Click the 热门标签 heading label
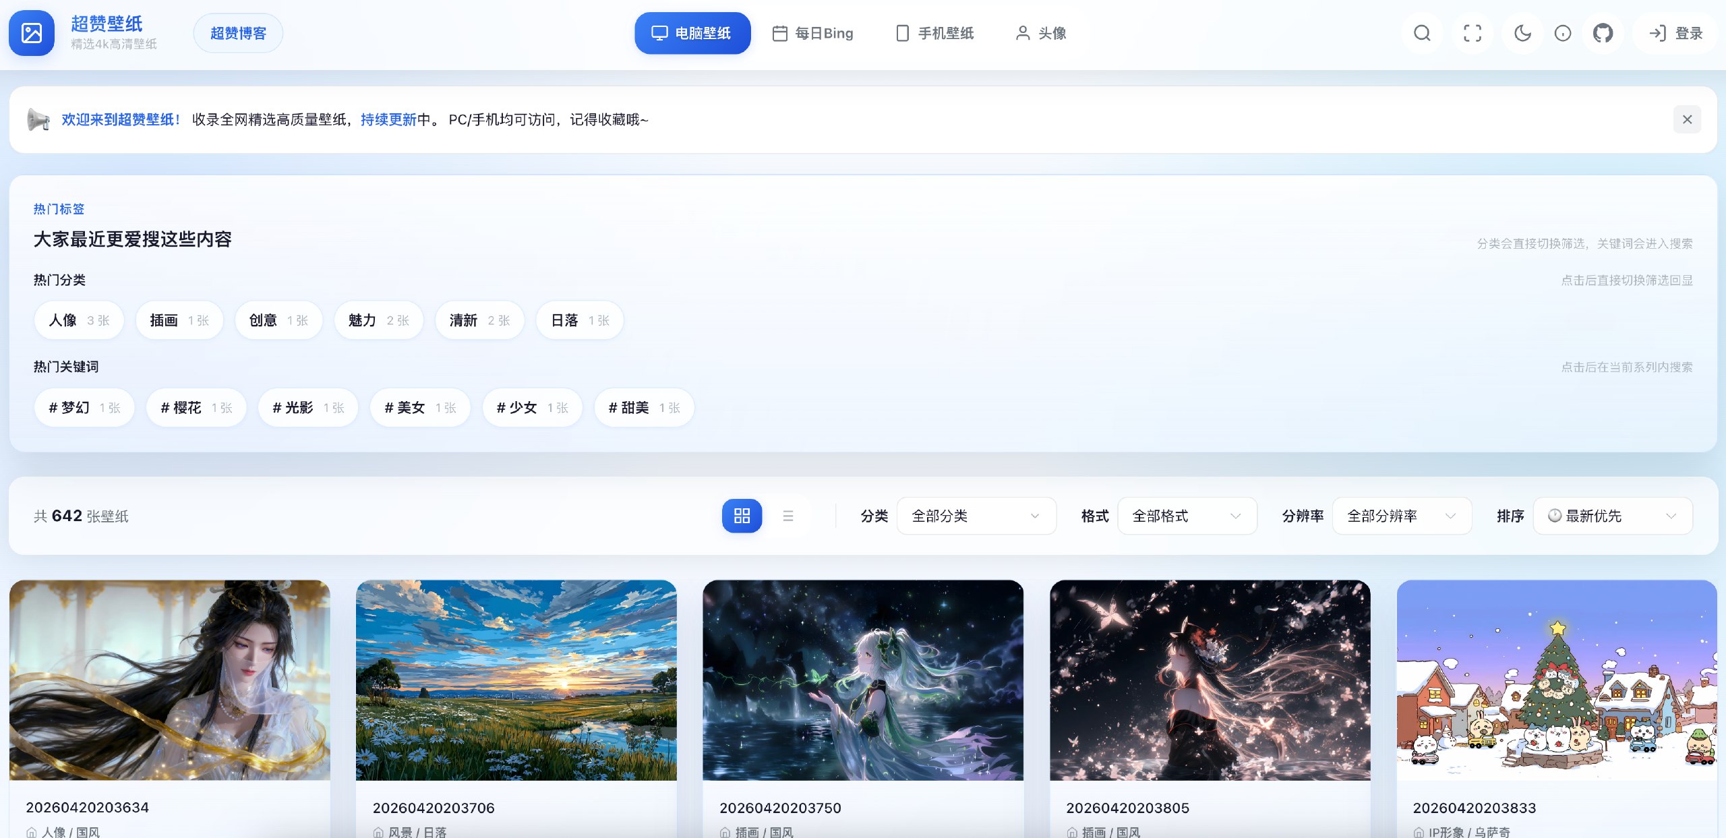1726x838 pixels. pyautogui.click(x=59, y=209)
